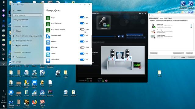Open the Realtek default device dropdown
195x109 pixels.
(x=136, y=38)
